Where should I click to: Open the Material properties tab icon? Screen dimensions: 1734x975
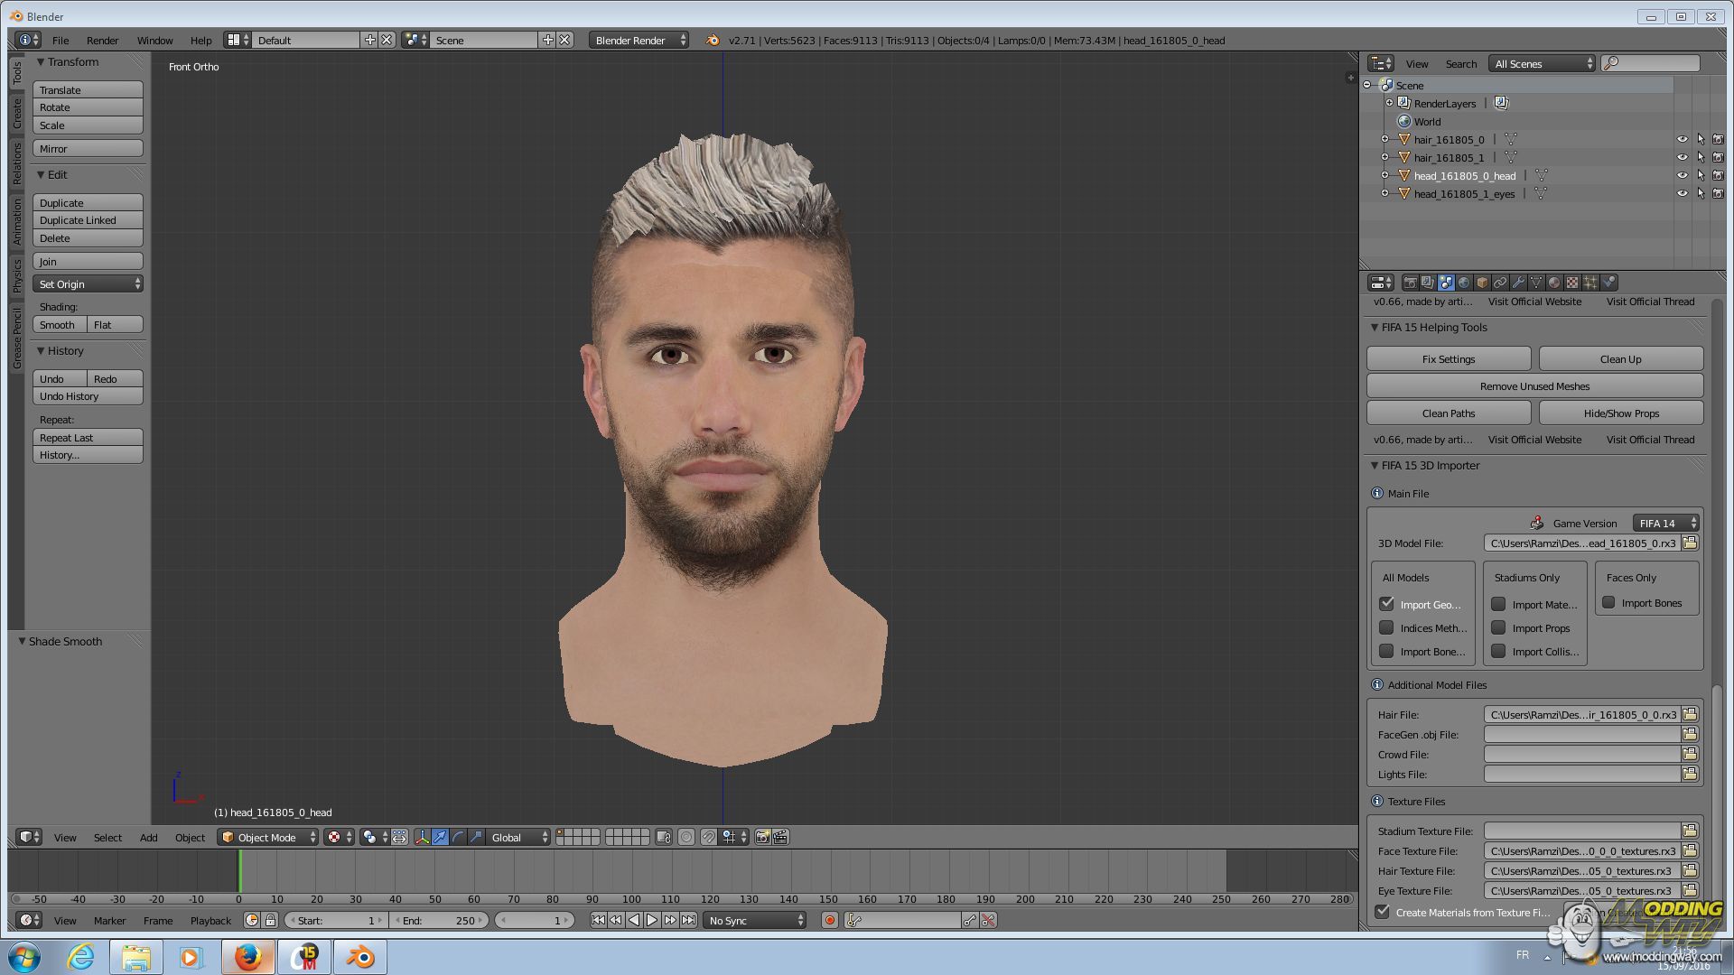1554,283
